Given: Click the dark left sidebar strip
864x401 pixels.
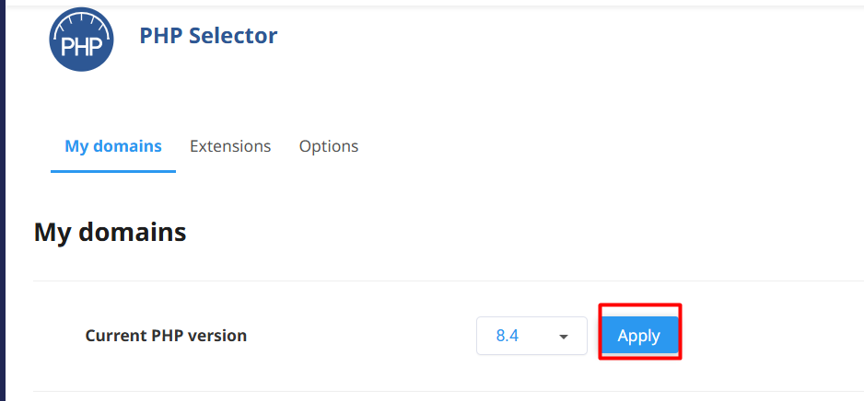Looking at the screenshot, I should point(3,200).
